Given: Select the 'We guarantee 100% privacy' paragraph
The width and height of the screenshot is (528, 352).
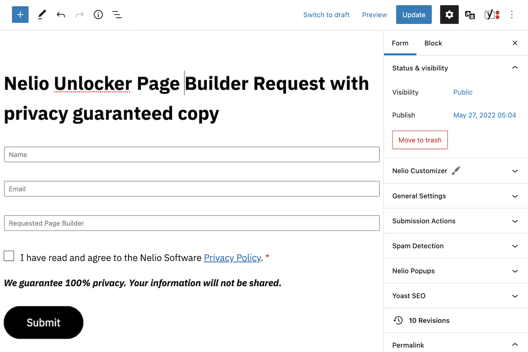Looking at the screenshot, I should (x=143, y=283).
